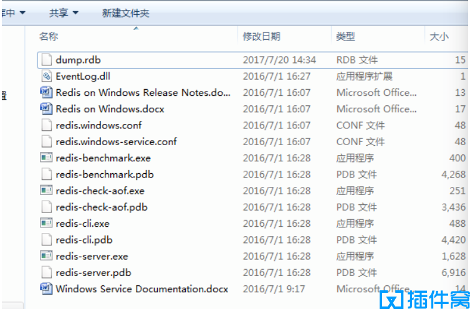
Task: Click the size value 1,628
Action: click(x=453, y=256)
